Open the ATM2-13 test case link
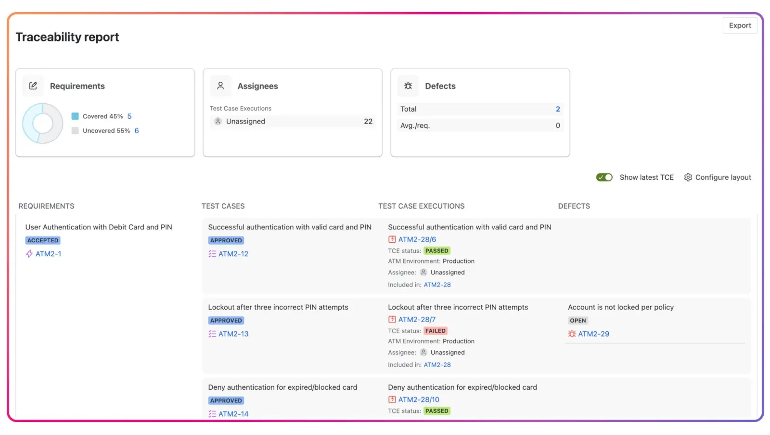Viewport: 770px width, 435px height. tap(233, 334)
